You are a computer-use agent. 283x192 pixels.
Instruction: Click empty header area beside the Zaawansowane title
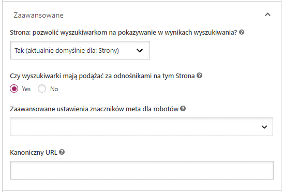click(162, 15)
